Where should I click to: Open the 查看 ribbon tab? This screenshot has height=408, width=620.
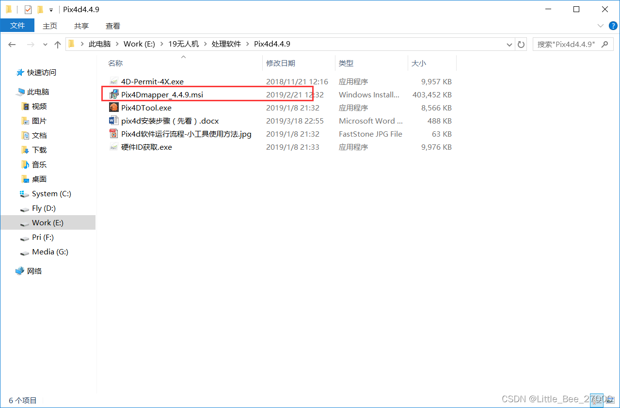pos(113,26)
